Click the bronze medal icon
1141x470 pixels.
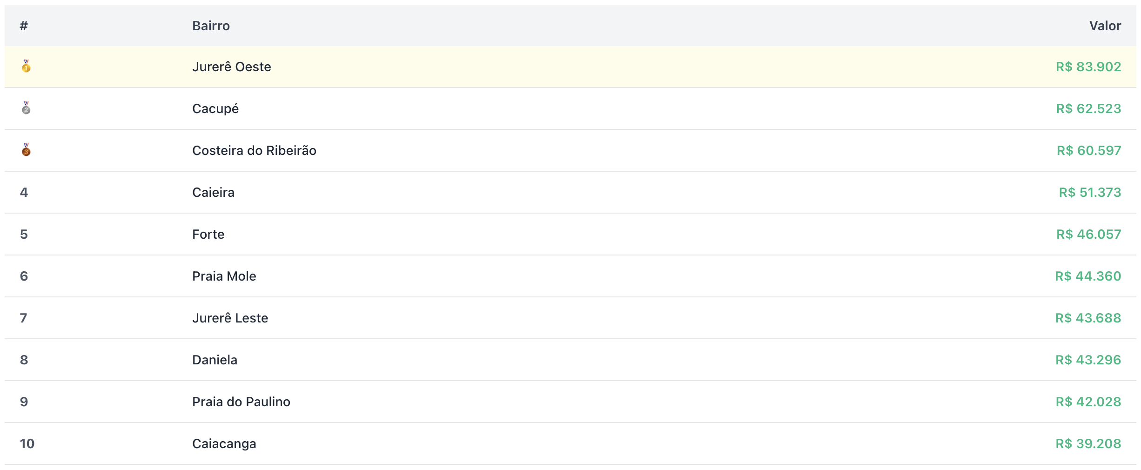tap(26, 150)
